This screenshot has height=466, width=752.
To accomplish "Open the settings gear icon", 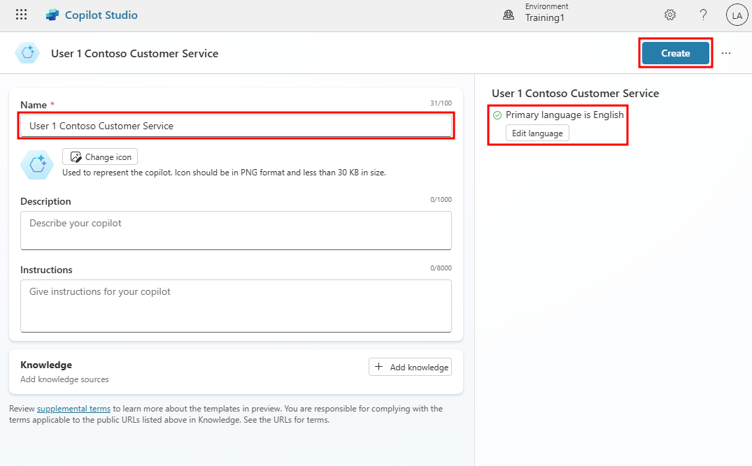I will (670, 15).
